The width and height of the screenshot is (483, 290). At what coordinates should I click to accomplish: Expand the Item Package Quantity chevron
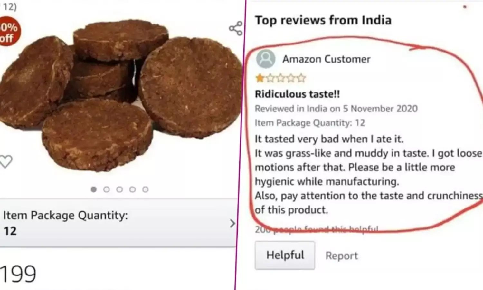tap(232, 223)
